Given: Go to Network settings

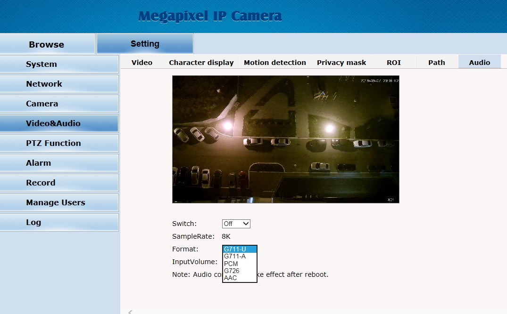Looking at the screenshot, I should tap(59, 84).
